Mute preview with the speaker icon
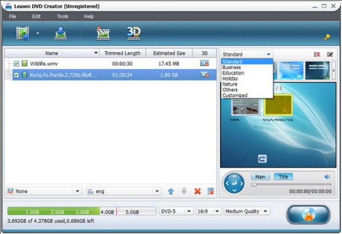342x234 pixels. (327, 177)
